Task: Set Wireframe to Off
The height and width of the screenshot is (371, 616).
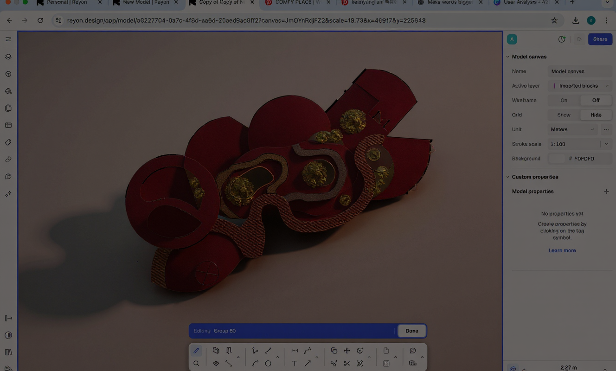Action: pyautogui.click(x=596, y=100)
